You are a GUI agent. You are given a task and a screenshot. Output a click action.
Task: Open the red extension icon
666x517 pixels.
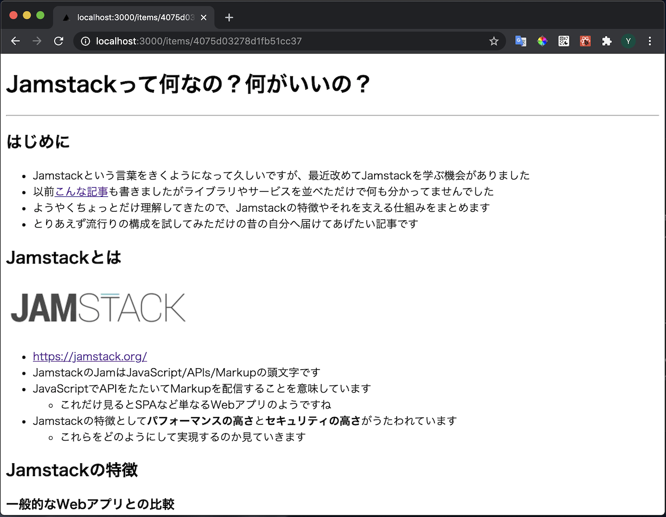(585, 41)
